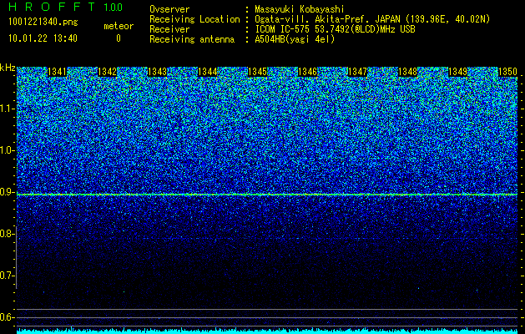Click the meteor label
Viewport: 525px width, 334px height.
tap(119, 26)
